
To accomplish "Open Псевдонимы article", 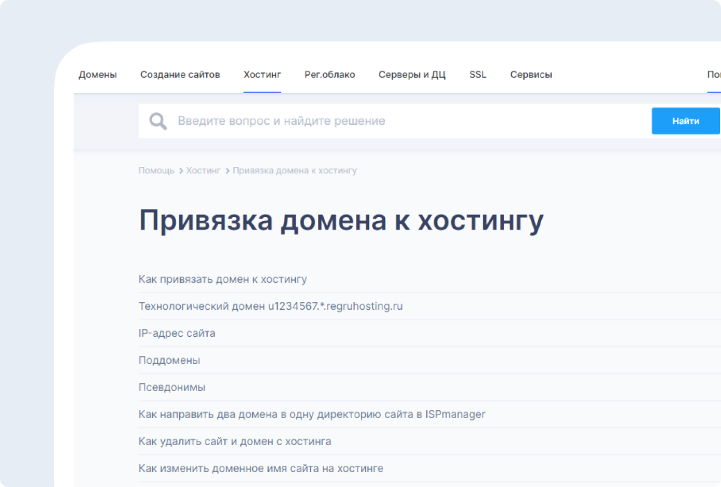I will (171, 387).
